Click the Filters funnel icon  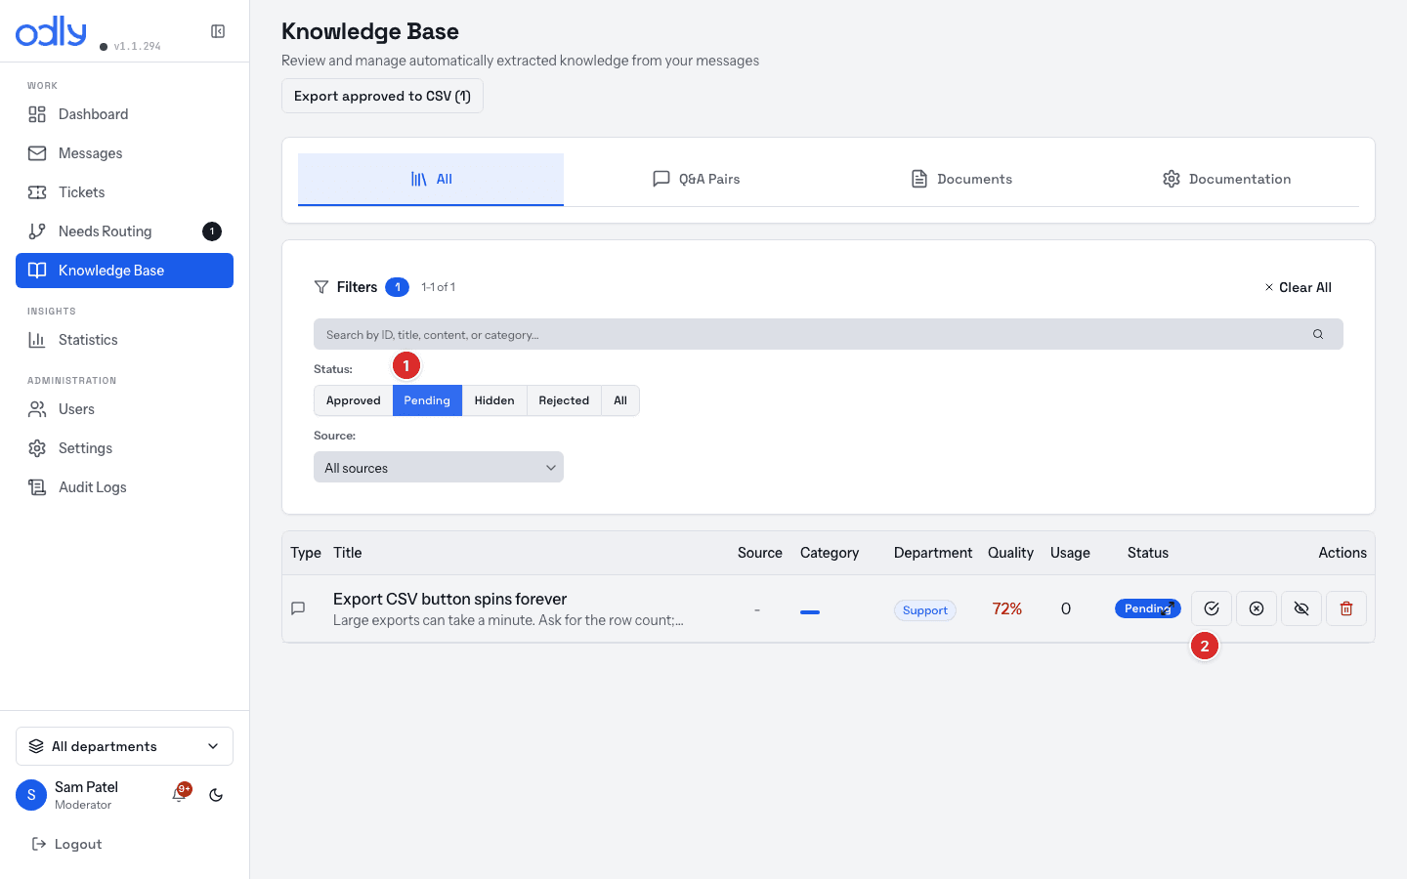(x=320, y=287)
